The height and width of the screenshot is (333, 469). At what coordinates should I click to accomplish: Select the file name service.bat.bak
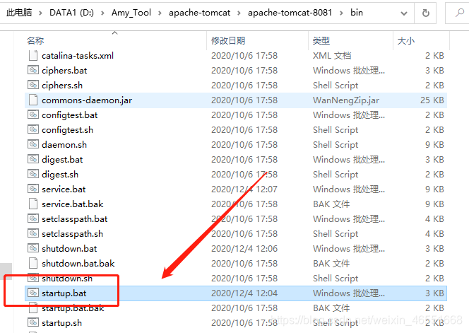(72, 204)
